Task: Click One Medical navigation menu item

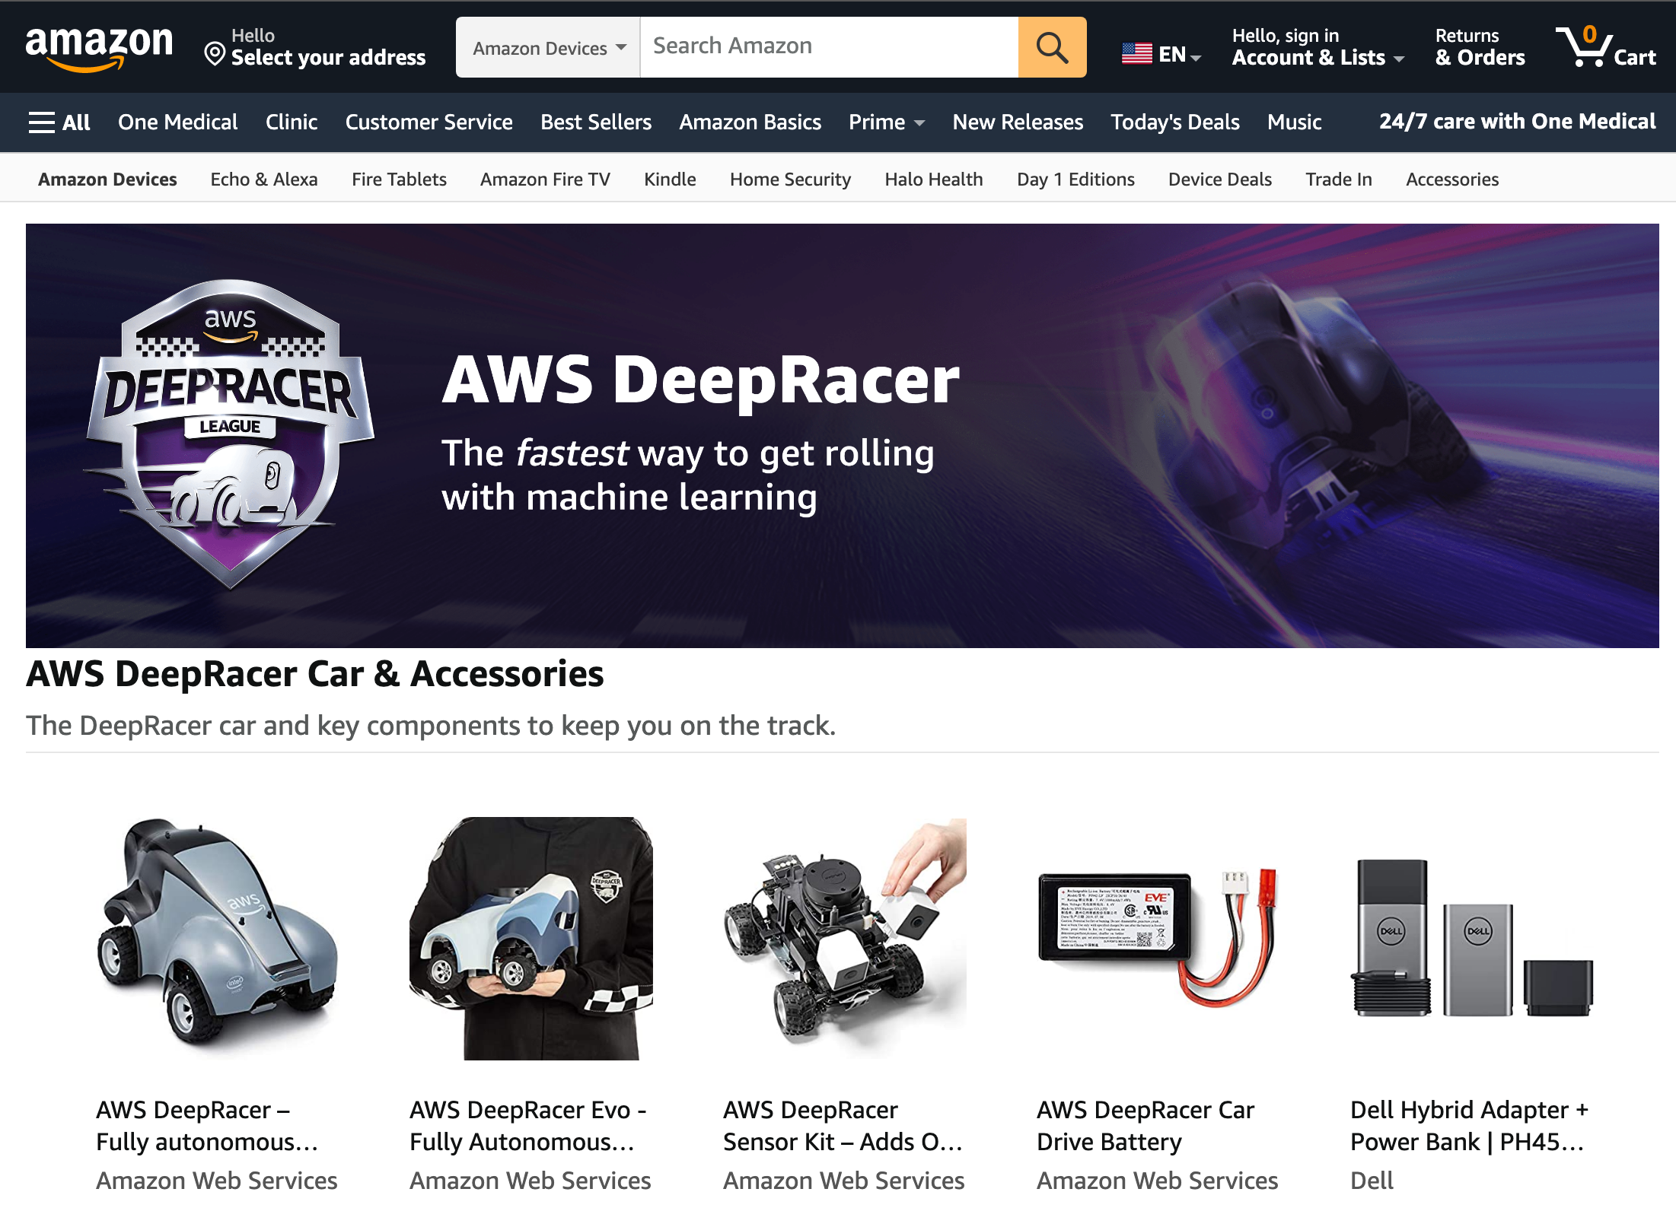Action: 178,121
